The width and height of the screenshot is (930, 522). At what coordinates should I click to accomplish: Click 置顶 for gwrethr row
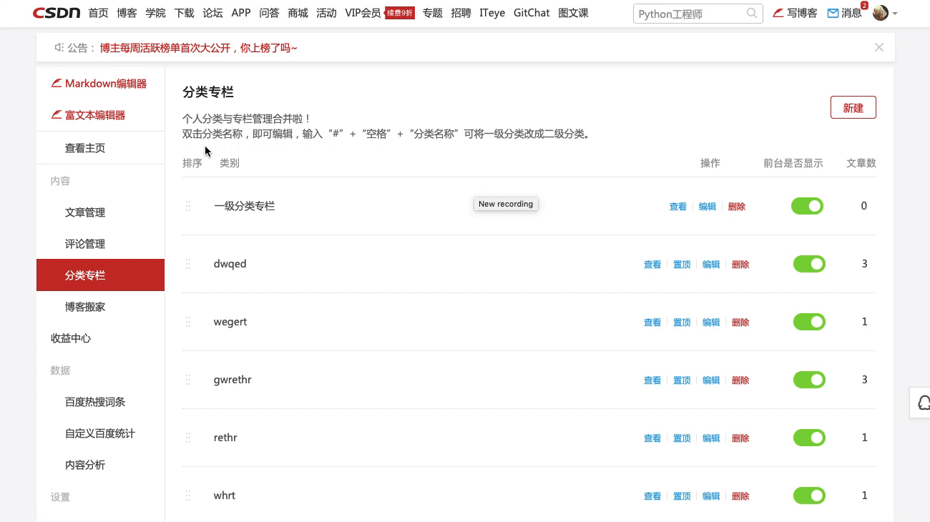tap(682, 380)
